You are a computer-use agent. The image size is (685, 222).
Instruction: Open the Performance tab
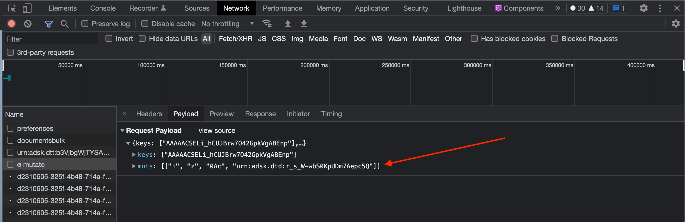click(282, 8)
